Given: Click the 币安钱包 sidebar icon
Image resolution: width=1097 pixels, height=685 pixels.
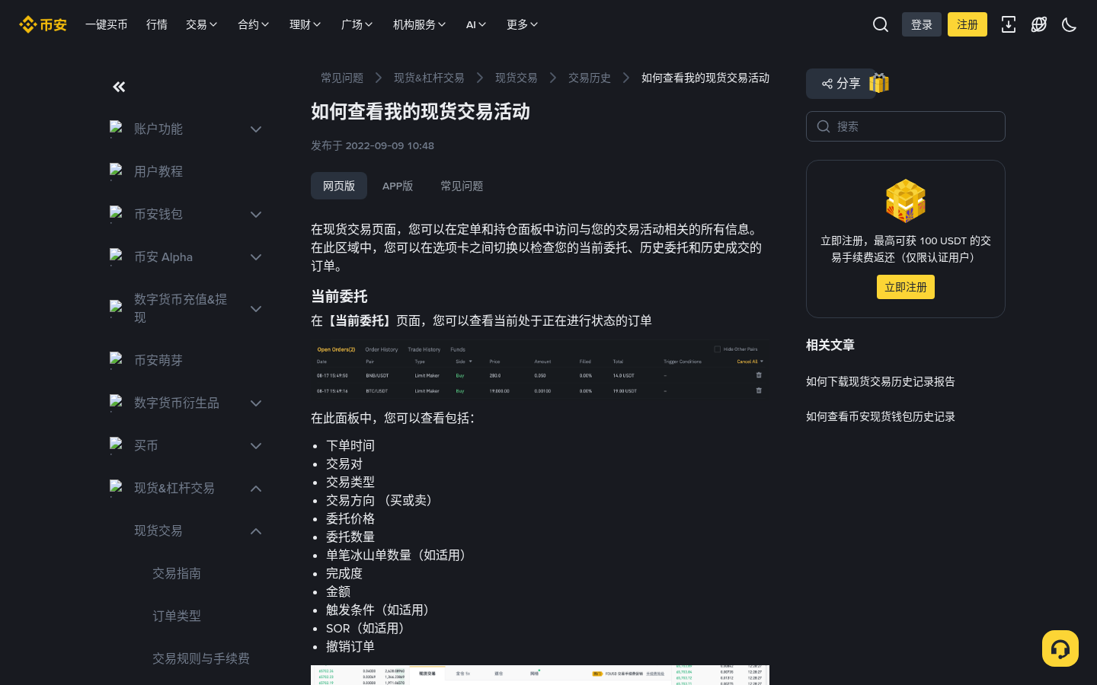Looking at the screenshot, I should coord(116,215).
